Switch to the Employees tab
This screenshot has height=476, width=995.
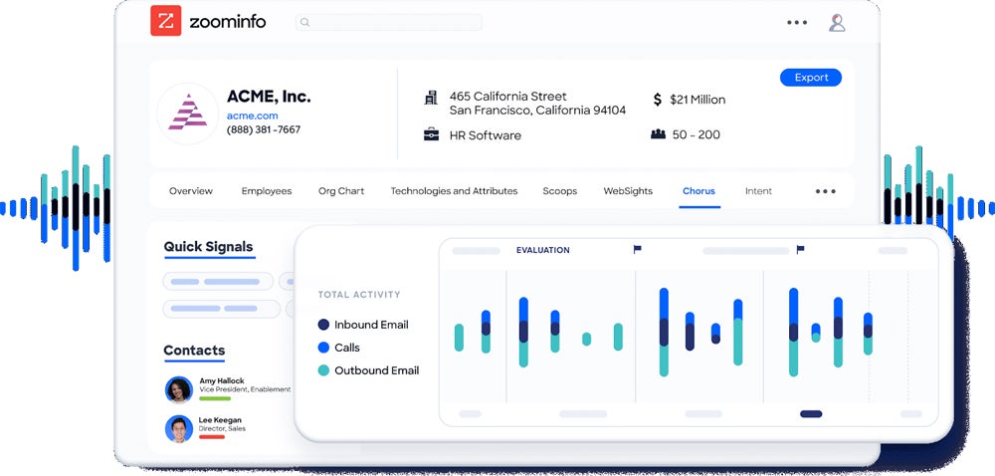pyautogui.click(x=267, y=191)
